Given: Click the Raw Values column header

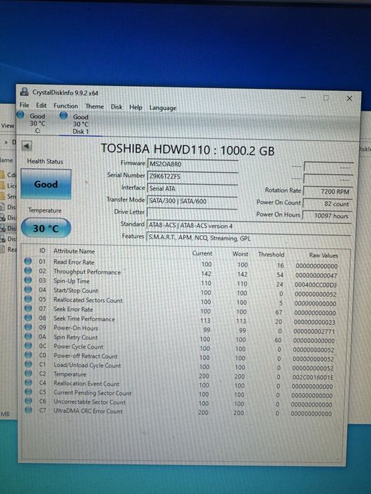Looking at the screenshot, I should coord(324,255).
